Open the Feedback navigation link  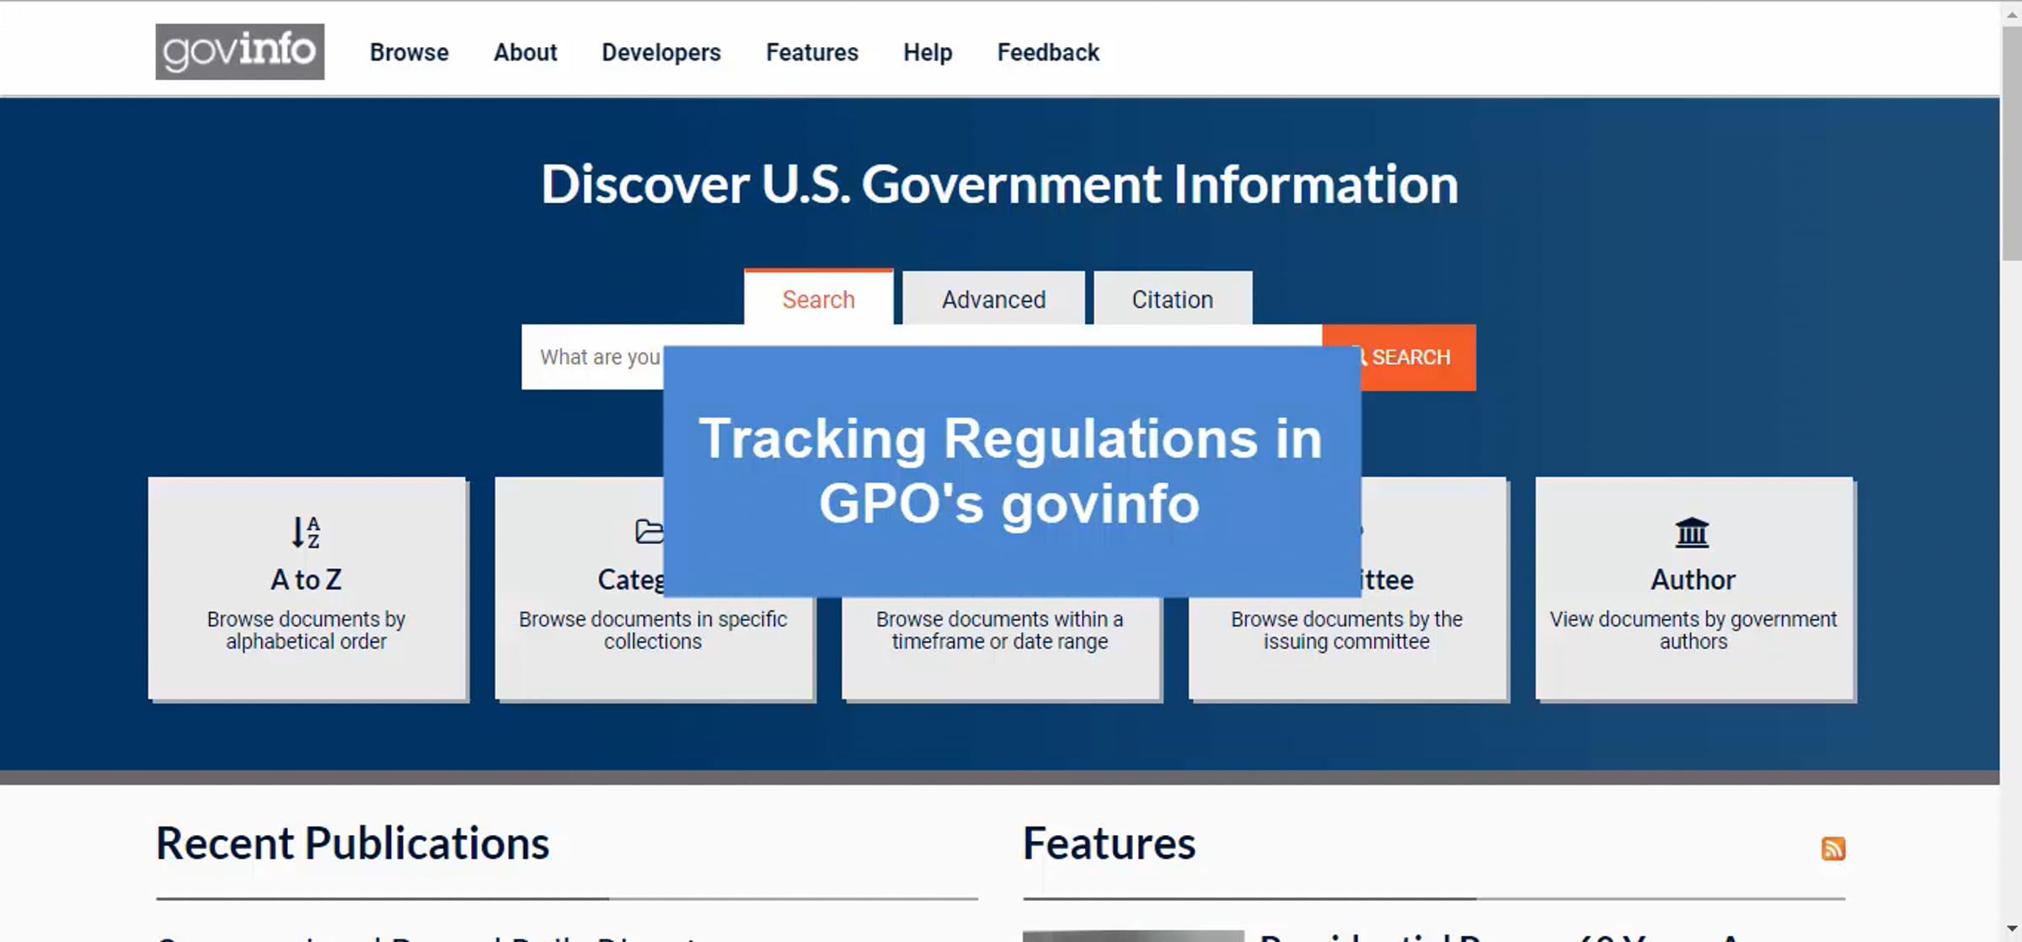pyautogui.click(x=1048, y=52)
